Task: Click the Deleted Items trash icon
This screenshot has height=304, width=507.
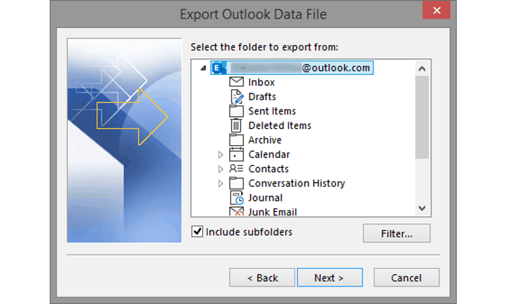Action: click(x=236, y=125)
